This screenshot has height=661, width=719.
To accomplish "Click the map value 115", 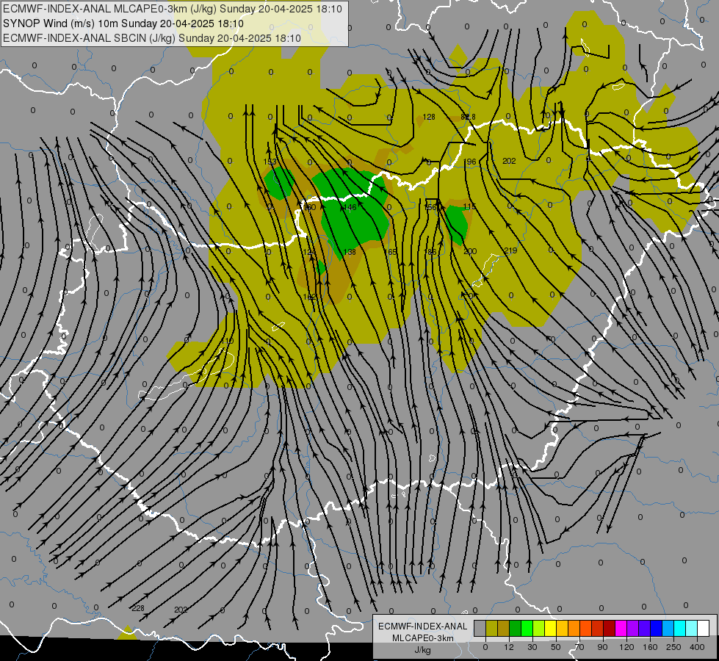I will [x=469, y=207].
